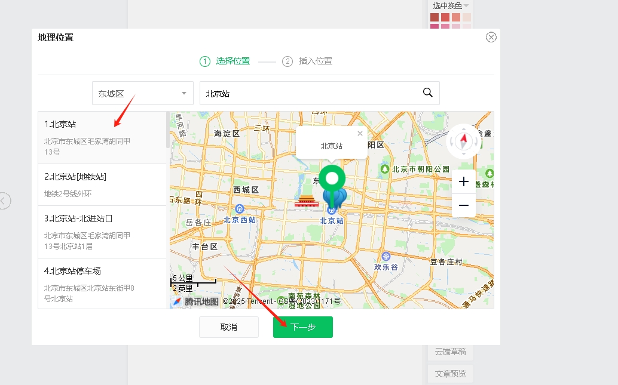Zoom in the map with plus button
This screenshot has width=618, height=385.
click(x=464, y=181)
